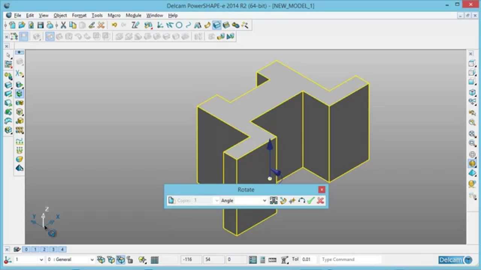Image resolution: width=481 pixels, height=270 pixels.
Task: Click the yellow Surface tool icon
Action: click(207, 25)
